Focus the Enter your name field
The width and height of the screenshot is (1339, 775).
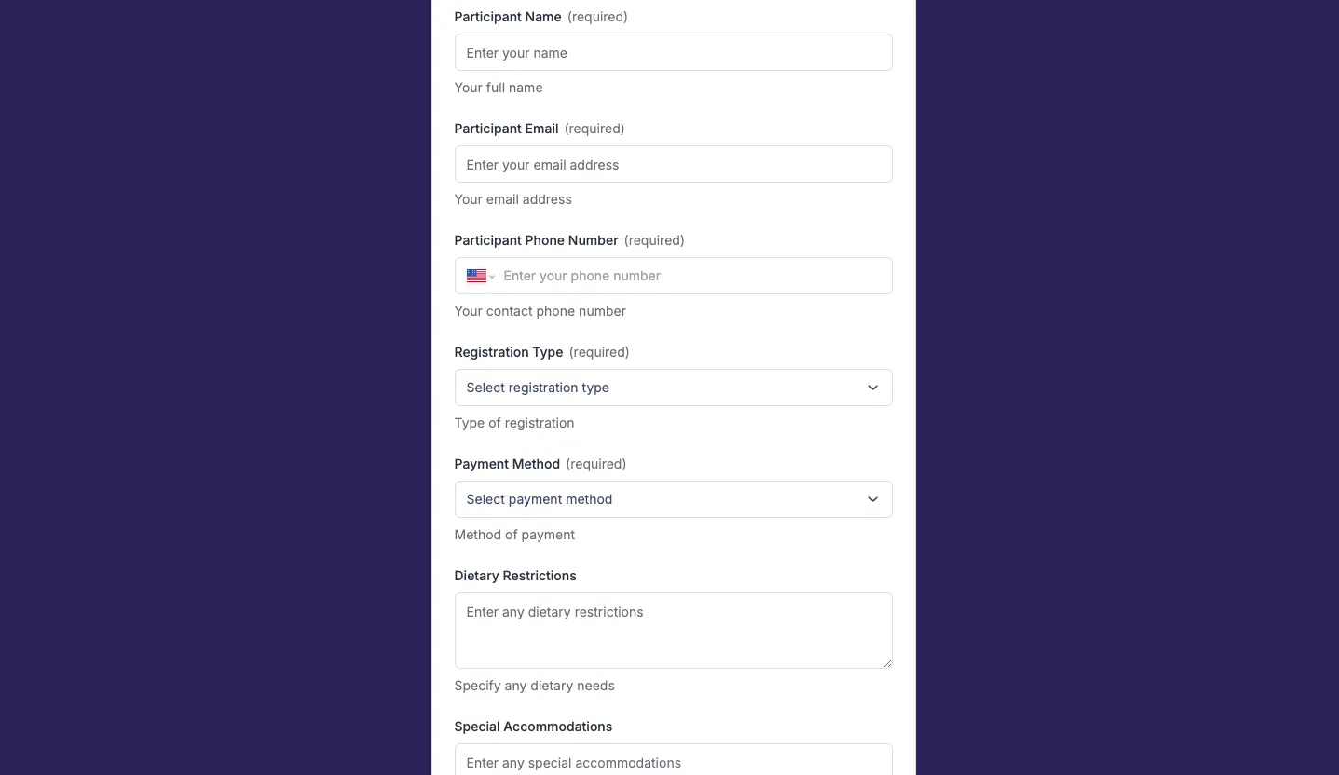click(x=673, y=53)
